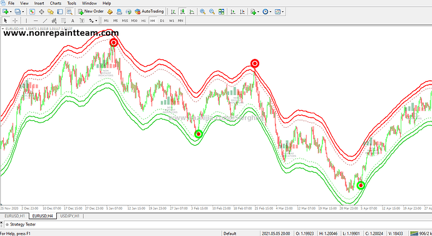Expand the New Chart dropdown arrow
This screenshot has height=236, width=432.
(11, 12)
